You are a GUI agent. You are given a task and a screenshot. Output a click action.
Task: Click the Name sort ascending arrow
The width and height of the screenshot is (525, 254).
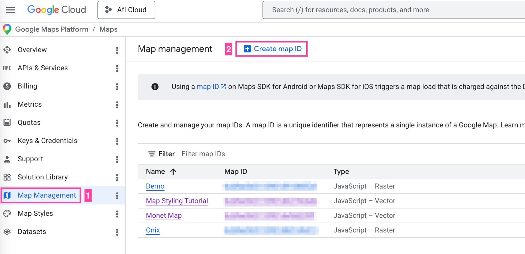173,172
